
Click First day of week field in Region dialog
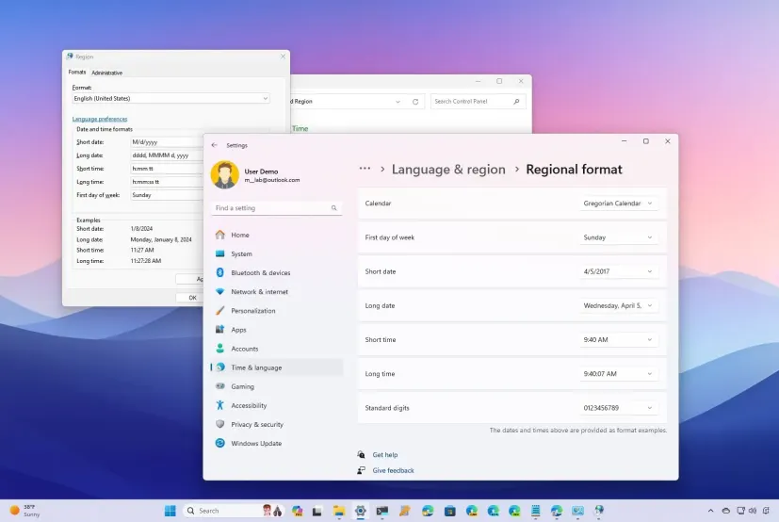[167, 195]
